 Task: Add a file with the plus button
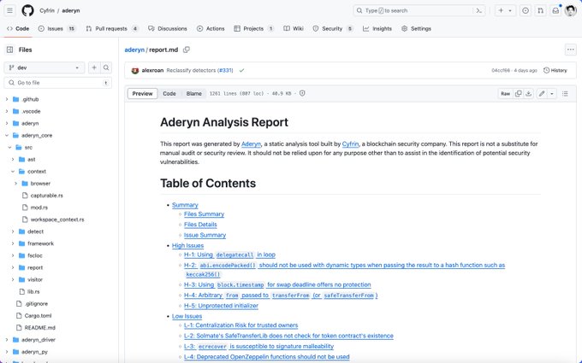click(x=94, y=67)
